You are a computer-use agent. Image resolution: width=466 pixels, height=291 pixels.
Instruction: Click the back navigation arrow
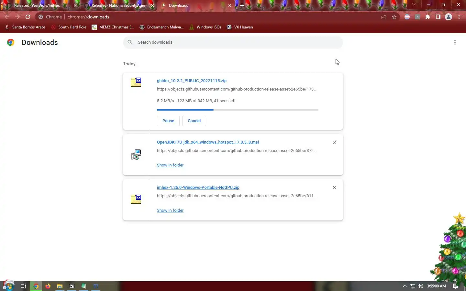pyautogui.click(x=7, y=17)
